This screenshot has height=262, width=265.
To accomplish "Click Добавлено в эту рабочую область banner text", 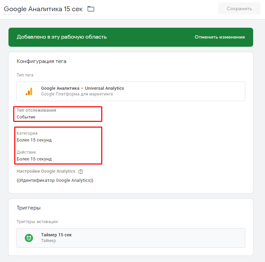I will click(62, 37).
